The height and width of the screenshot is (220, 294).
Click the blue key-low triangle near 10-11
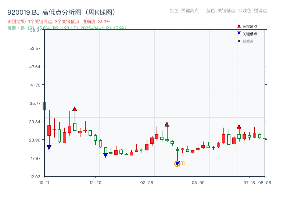(x=49, y=147)
